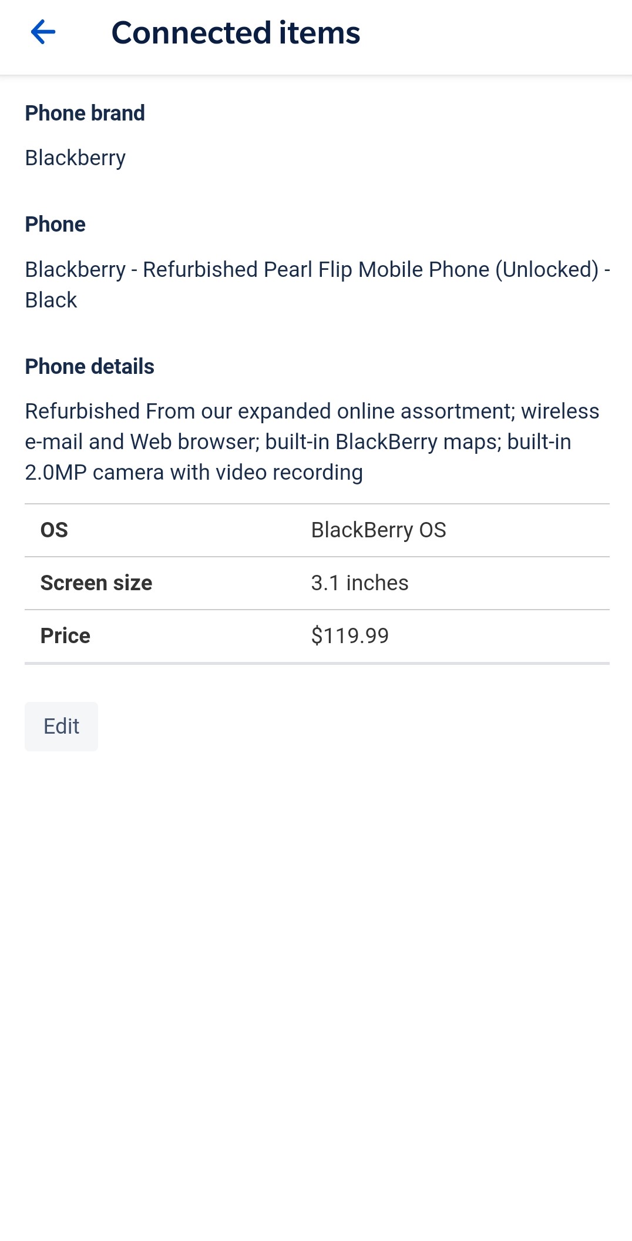The height and width of the screenshot is (1241, 632).
Task: Click the Connected items page title
Action: click(x=236, y=33)
